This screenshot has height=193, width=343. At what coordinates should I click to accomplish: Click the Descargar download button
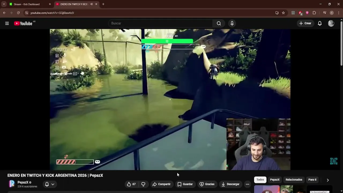pyautogui.click(x=230, y=184)
